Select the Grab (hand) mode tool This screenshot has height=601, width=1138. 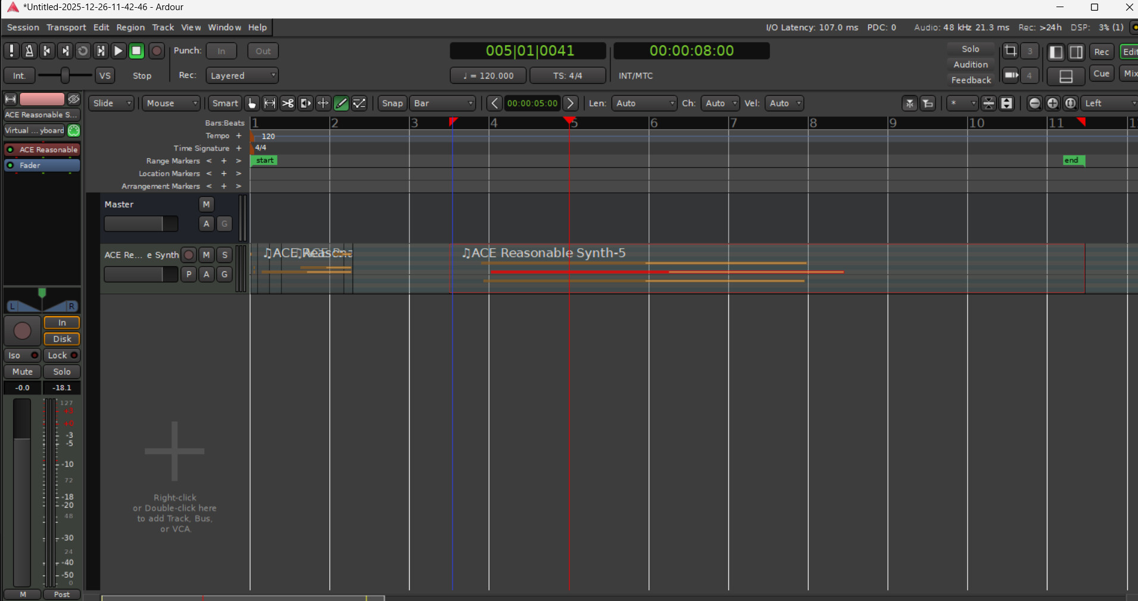[252, 104]
